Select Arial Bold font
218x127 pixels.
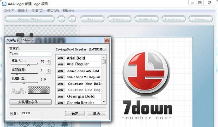click(79, 58)
